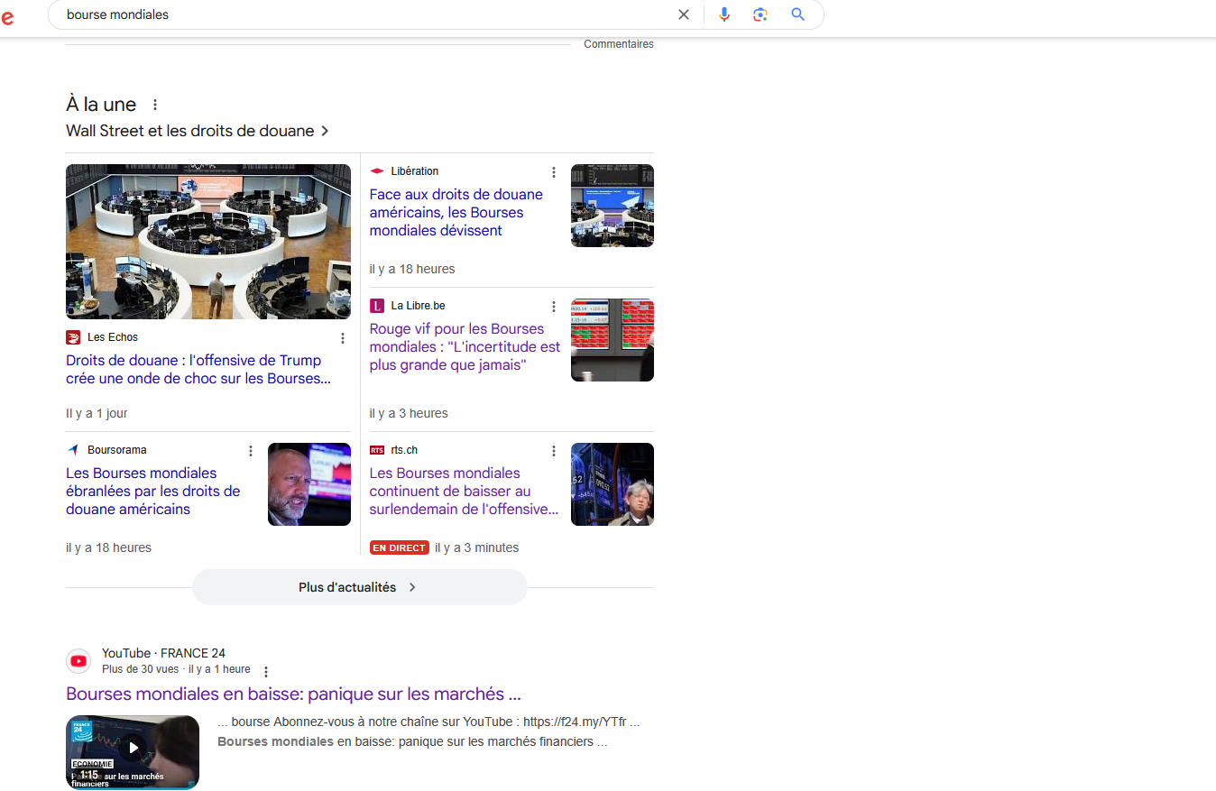The width and height of the screenshot is (1216, 791).
Task: Open options menu for the Les Echos article
Action: coord(343,338)
